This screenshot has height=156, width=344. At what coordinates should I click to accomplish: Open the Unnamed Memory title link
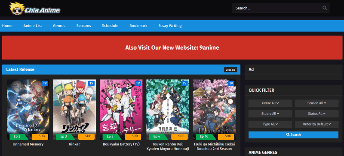[28, 144]
